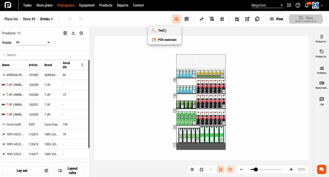Toggle shelf numbering display in bottom toolbar

click(x=230, y=169)
